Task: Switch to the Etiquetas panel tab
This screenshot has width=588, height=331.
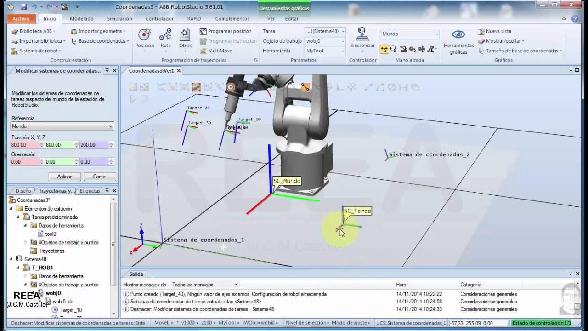Action: pyautogui.click(x=90, y=191)
